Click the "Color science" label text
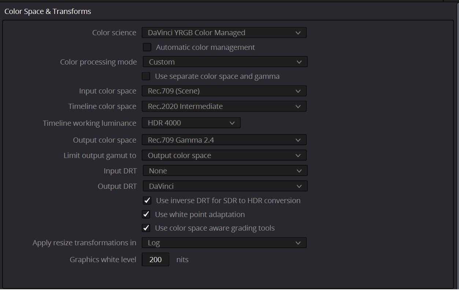 click(114, 33)
